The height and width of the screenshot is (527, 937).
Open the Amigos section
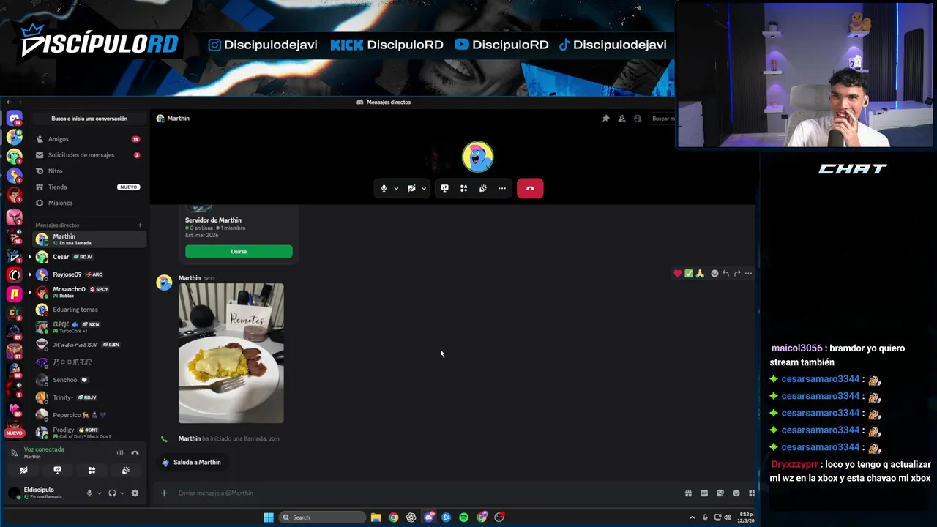pyautogui.click(x=89, y=139)
